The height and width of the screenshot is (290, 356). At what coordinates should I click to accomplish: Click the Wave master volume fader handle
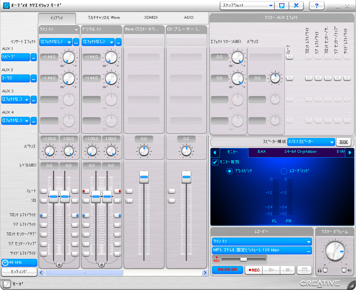tap(144, 176)
